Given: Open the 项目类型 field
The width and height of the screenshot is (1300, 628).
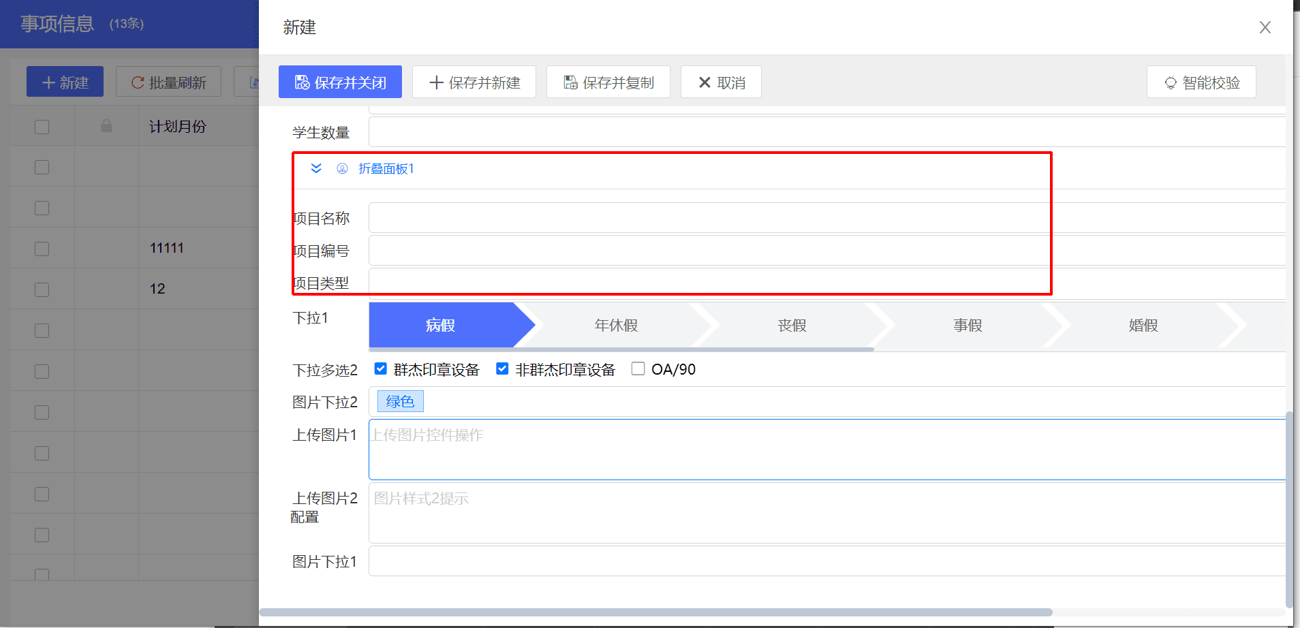Looking at the screenshot, I should click(826, 283).
